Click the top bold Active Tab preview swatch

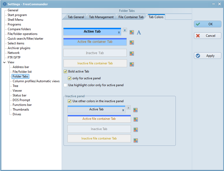(x=92, y=32)
